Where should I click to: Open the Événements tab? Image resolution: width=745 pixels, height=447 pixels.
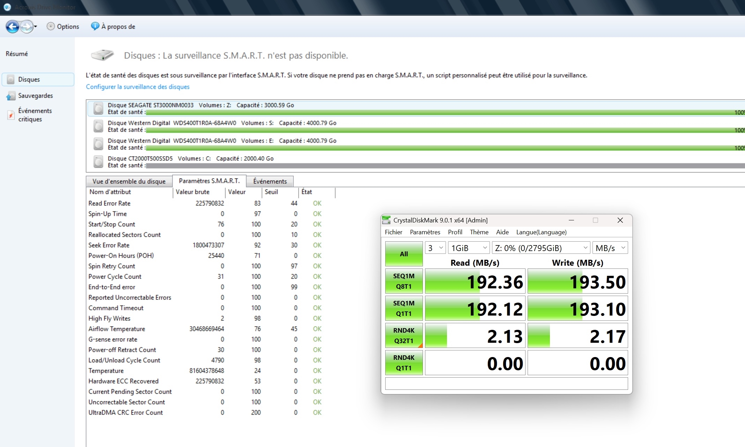point(270,181)
